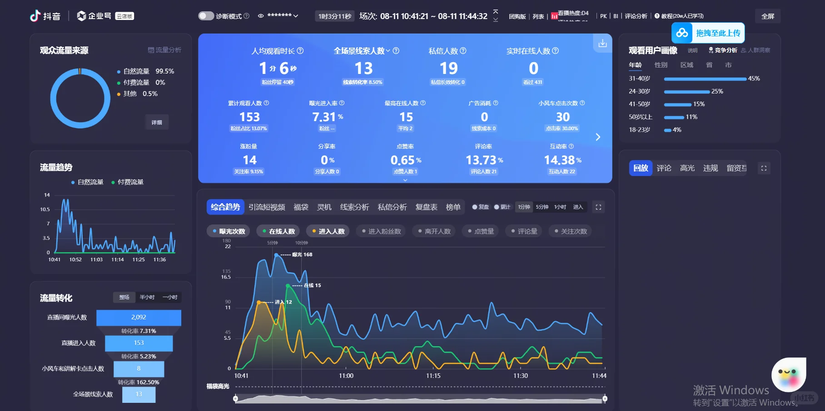This screenshot has height=411, width=825.
Task: Click the colorful floating assistant icon
Action: pyautogui.click(x=788, y=375)
